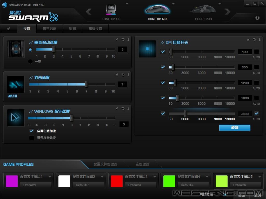Screen dimensions: 266x199
Task: Switch to the 按钮分配 tab
Action: (x=50, y=29)
